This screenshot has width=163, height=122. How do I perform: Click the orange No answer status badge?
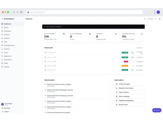(x=125, y=66)
